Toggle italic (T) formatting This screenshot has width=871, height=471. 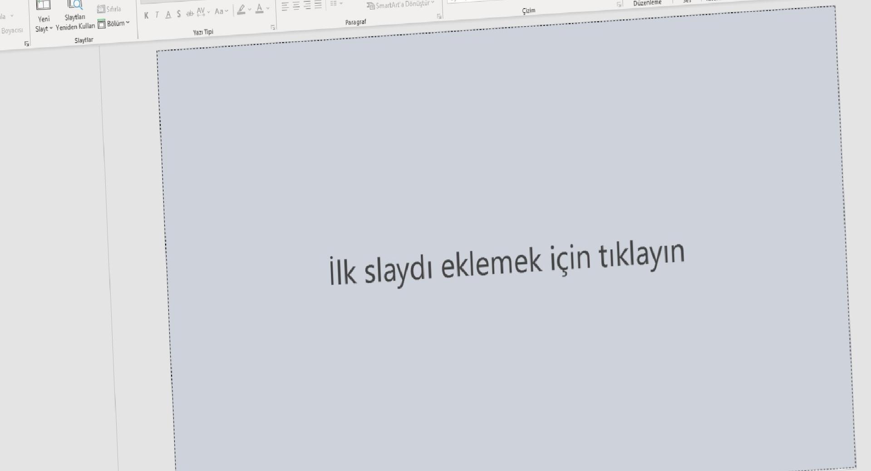point(157,15)
